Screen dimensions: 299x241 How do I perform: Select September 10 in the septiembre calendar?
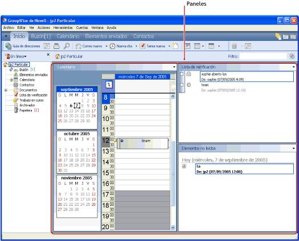93,106
